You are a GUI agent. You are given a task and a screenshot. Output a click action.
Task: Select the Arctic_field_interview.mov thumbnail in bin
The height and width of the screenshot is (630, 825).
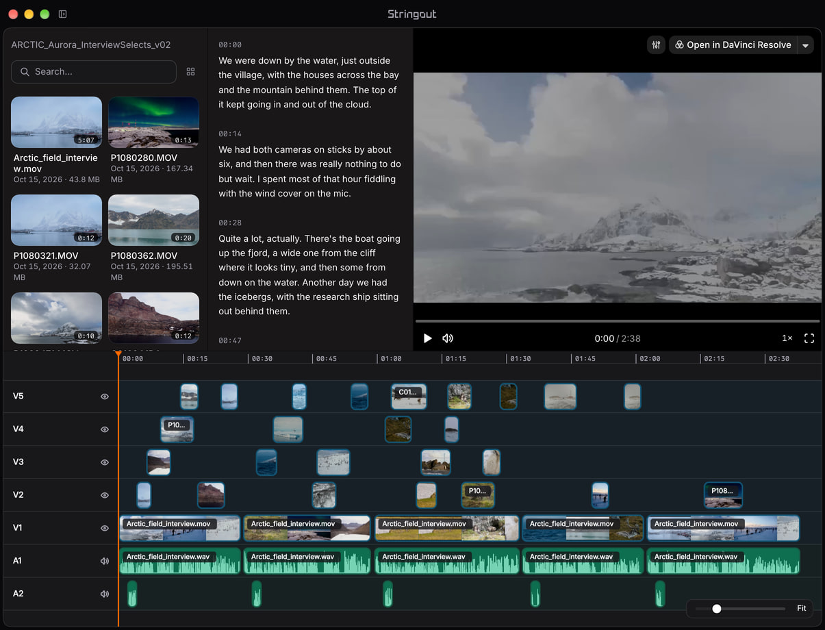[x=56, y=122]
